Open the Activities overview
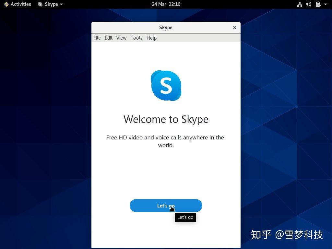 point(20,4)
